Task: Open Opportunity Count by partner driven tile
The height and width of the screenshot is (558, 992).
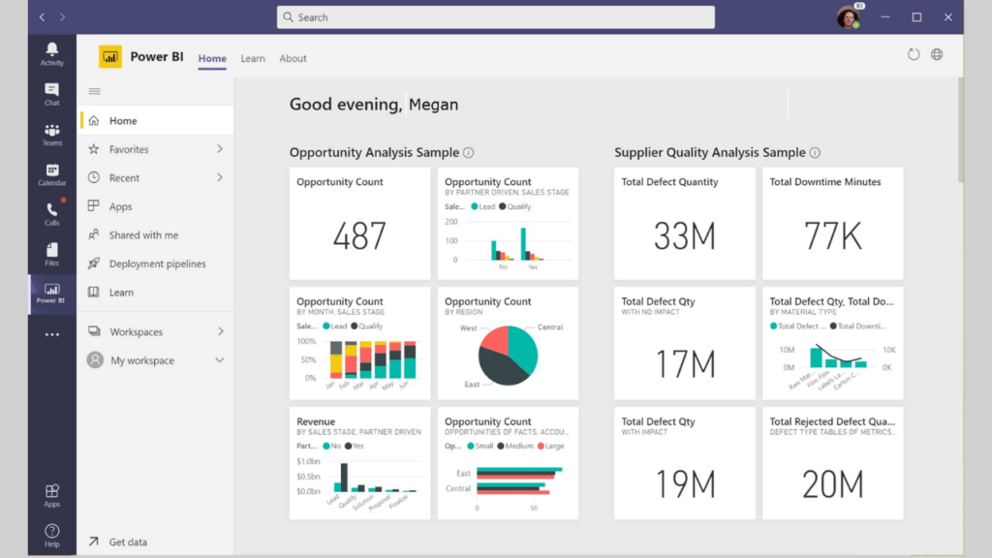Action: (508, 224)
